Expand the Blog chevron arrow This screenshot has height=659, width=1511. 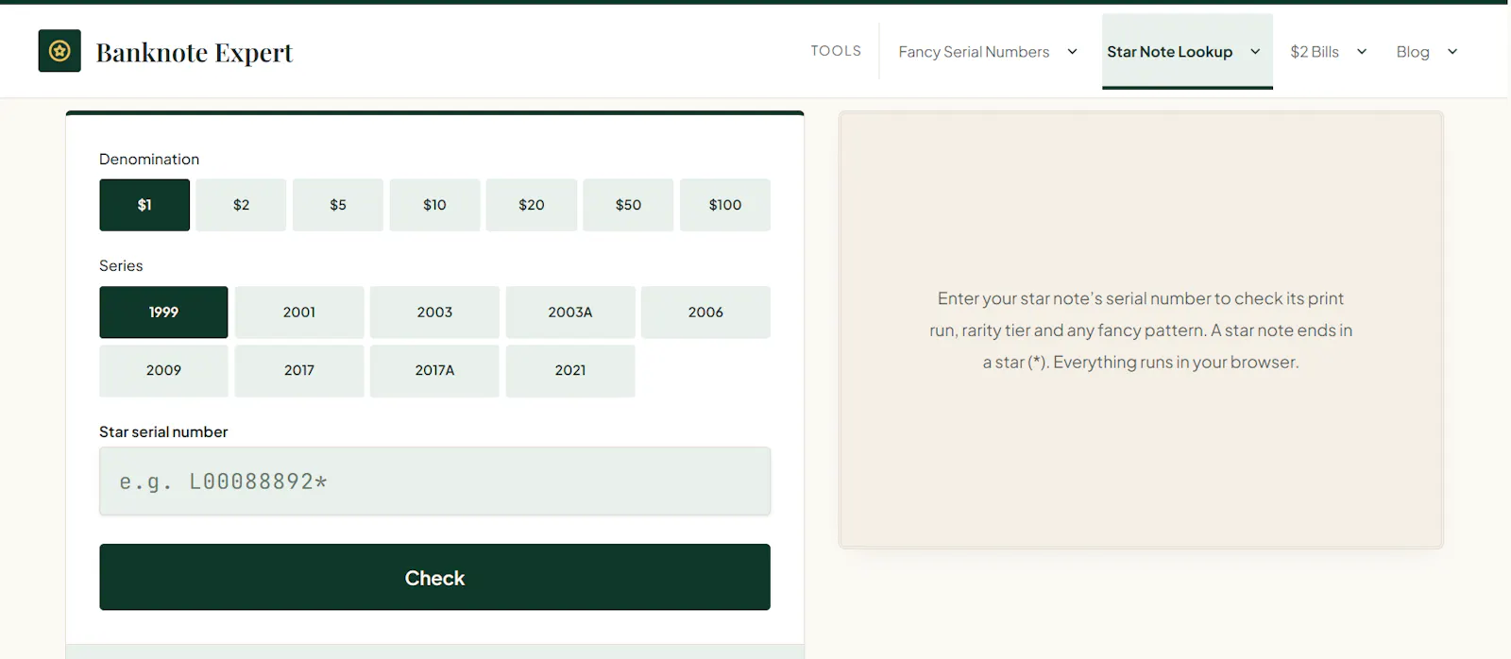pyautogui.click(x=1452, y=52)
